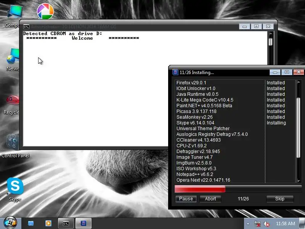Screen dimensions: 305x229
Task: Click the 11/26 counter beside Abort
Action: click(243, 199)
